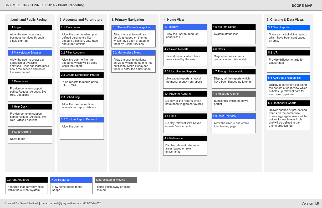Click the 4.4 Reference card header

click(185, 138)
